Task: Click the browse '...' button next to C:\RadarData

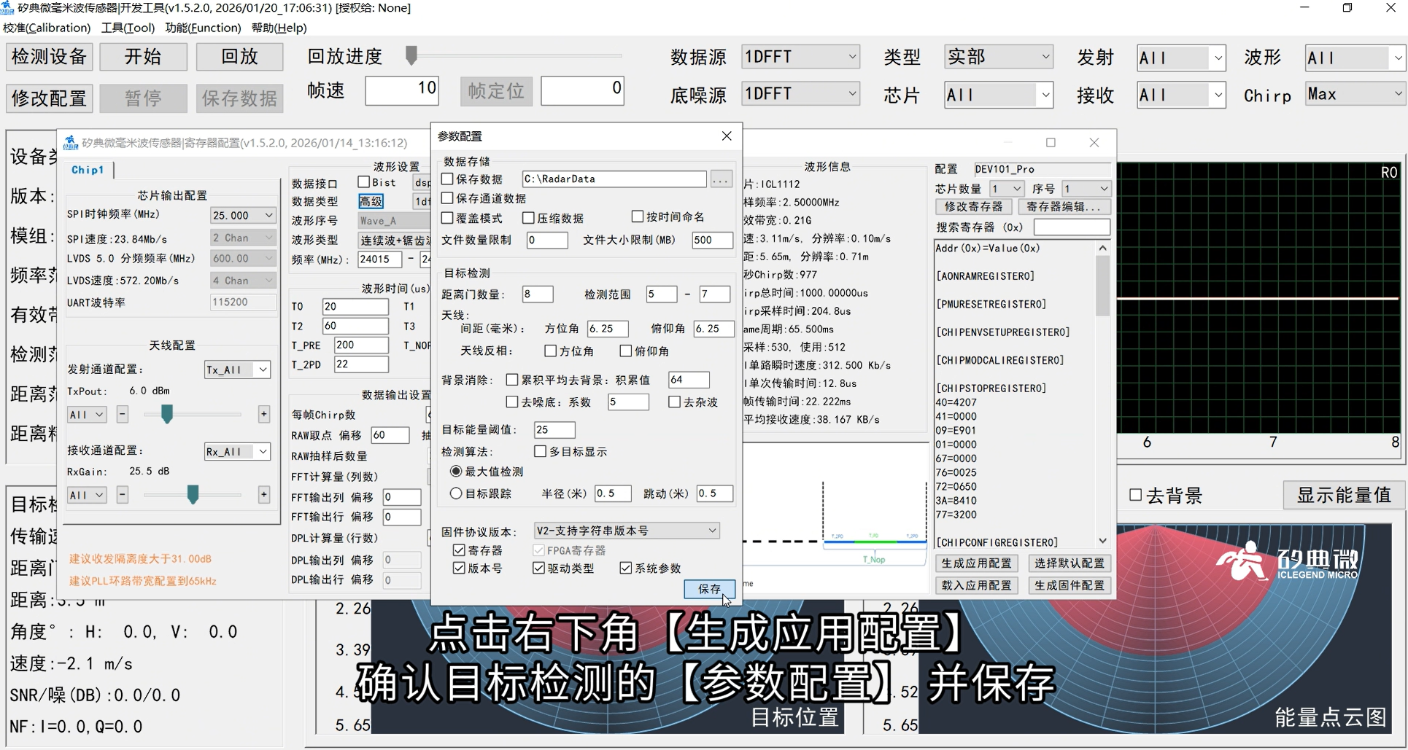Action: (721, 179)
